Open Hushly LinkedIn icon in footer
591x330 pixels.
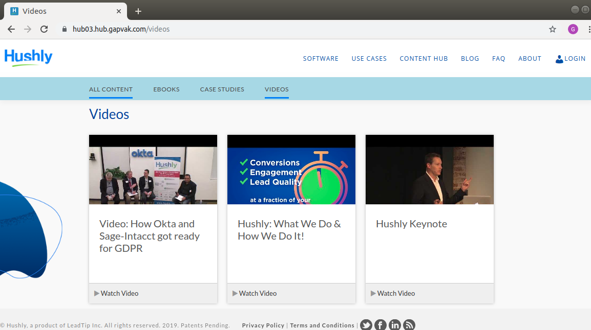click(x=395, y=325)
